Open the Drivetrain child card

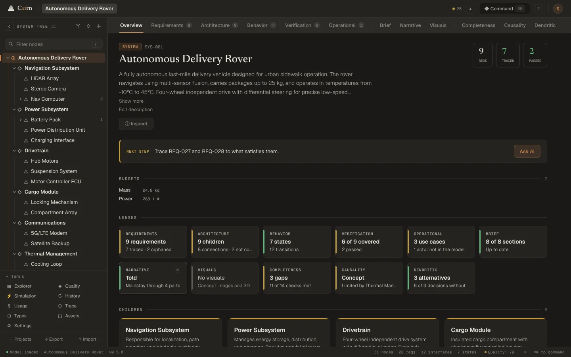coord(387,332)
